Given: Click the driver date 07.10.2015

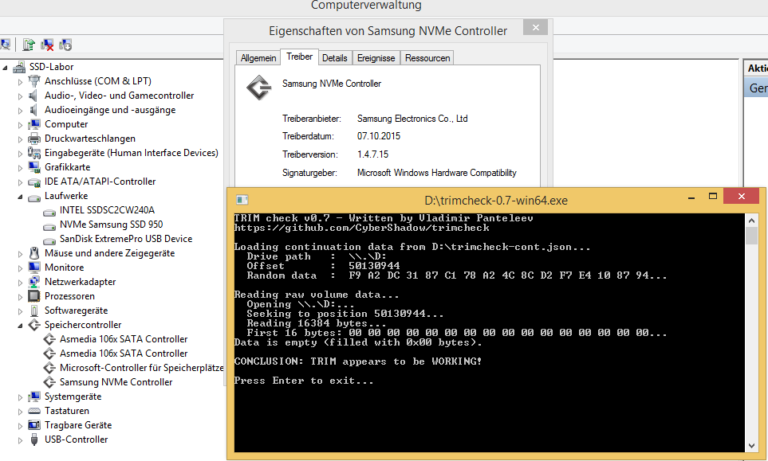Looking at the screenshot, I should tap(379, 136).
